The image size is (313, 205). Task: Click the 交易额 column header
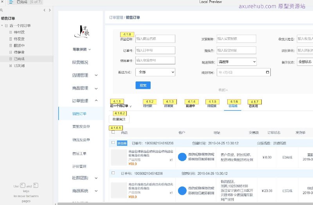click(254, 133)
